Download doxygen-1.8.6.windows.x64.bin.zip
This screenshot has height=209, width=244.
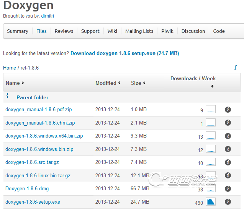click(x=44, y=136)
